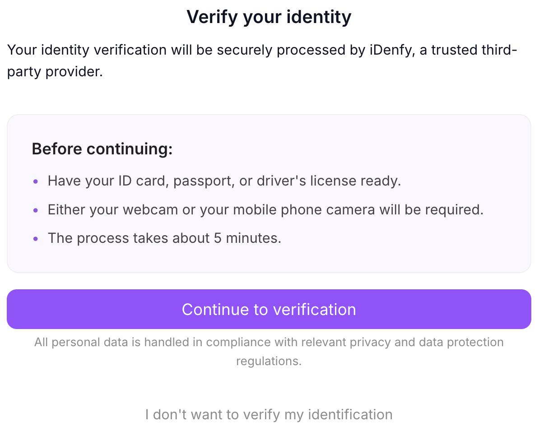Screen dimensions: 539x436
Task: Click "trusted third-" in the intro sentence
Action: click(x=474, y=50)
